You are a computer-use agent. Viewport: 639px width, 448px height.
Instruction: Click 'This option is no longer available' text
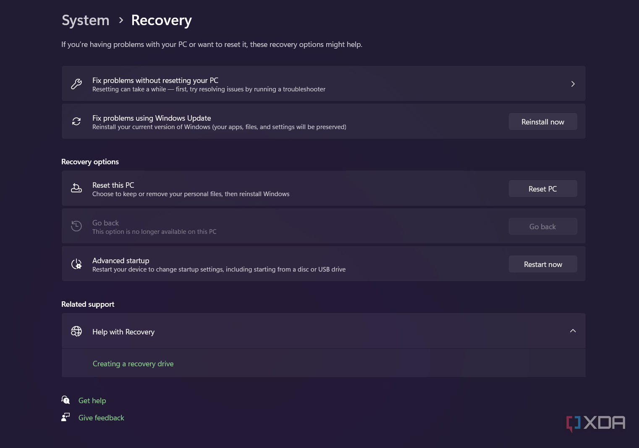tap(155, 232)
